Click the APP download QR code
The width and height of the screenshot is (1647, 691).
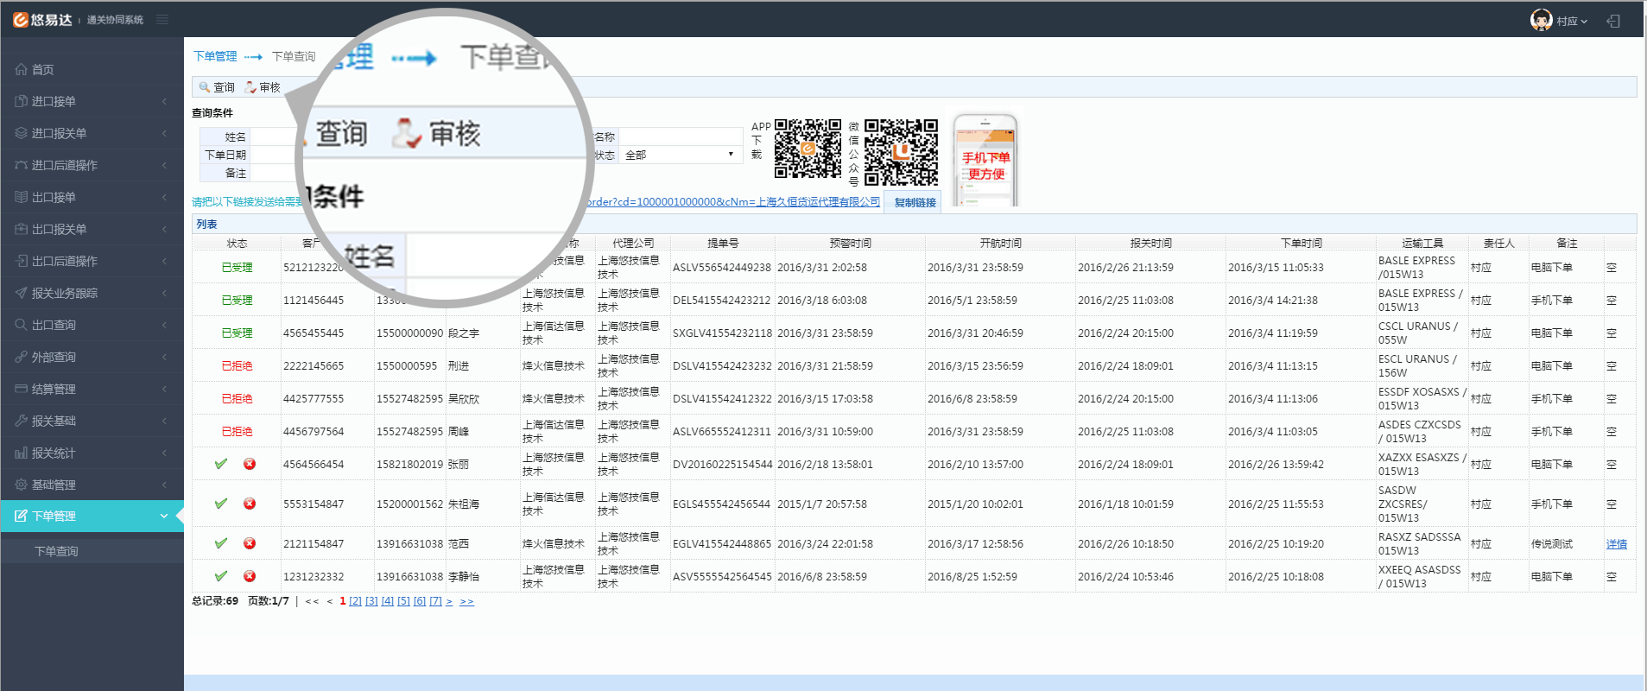click(x=808, y=149)
